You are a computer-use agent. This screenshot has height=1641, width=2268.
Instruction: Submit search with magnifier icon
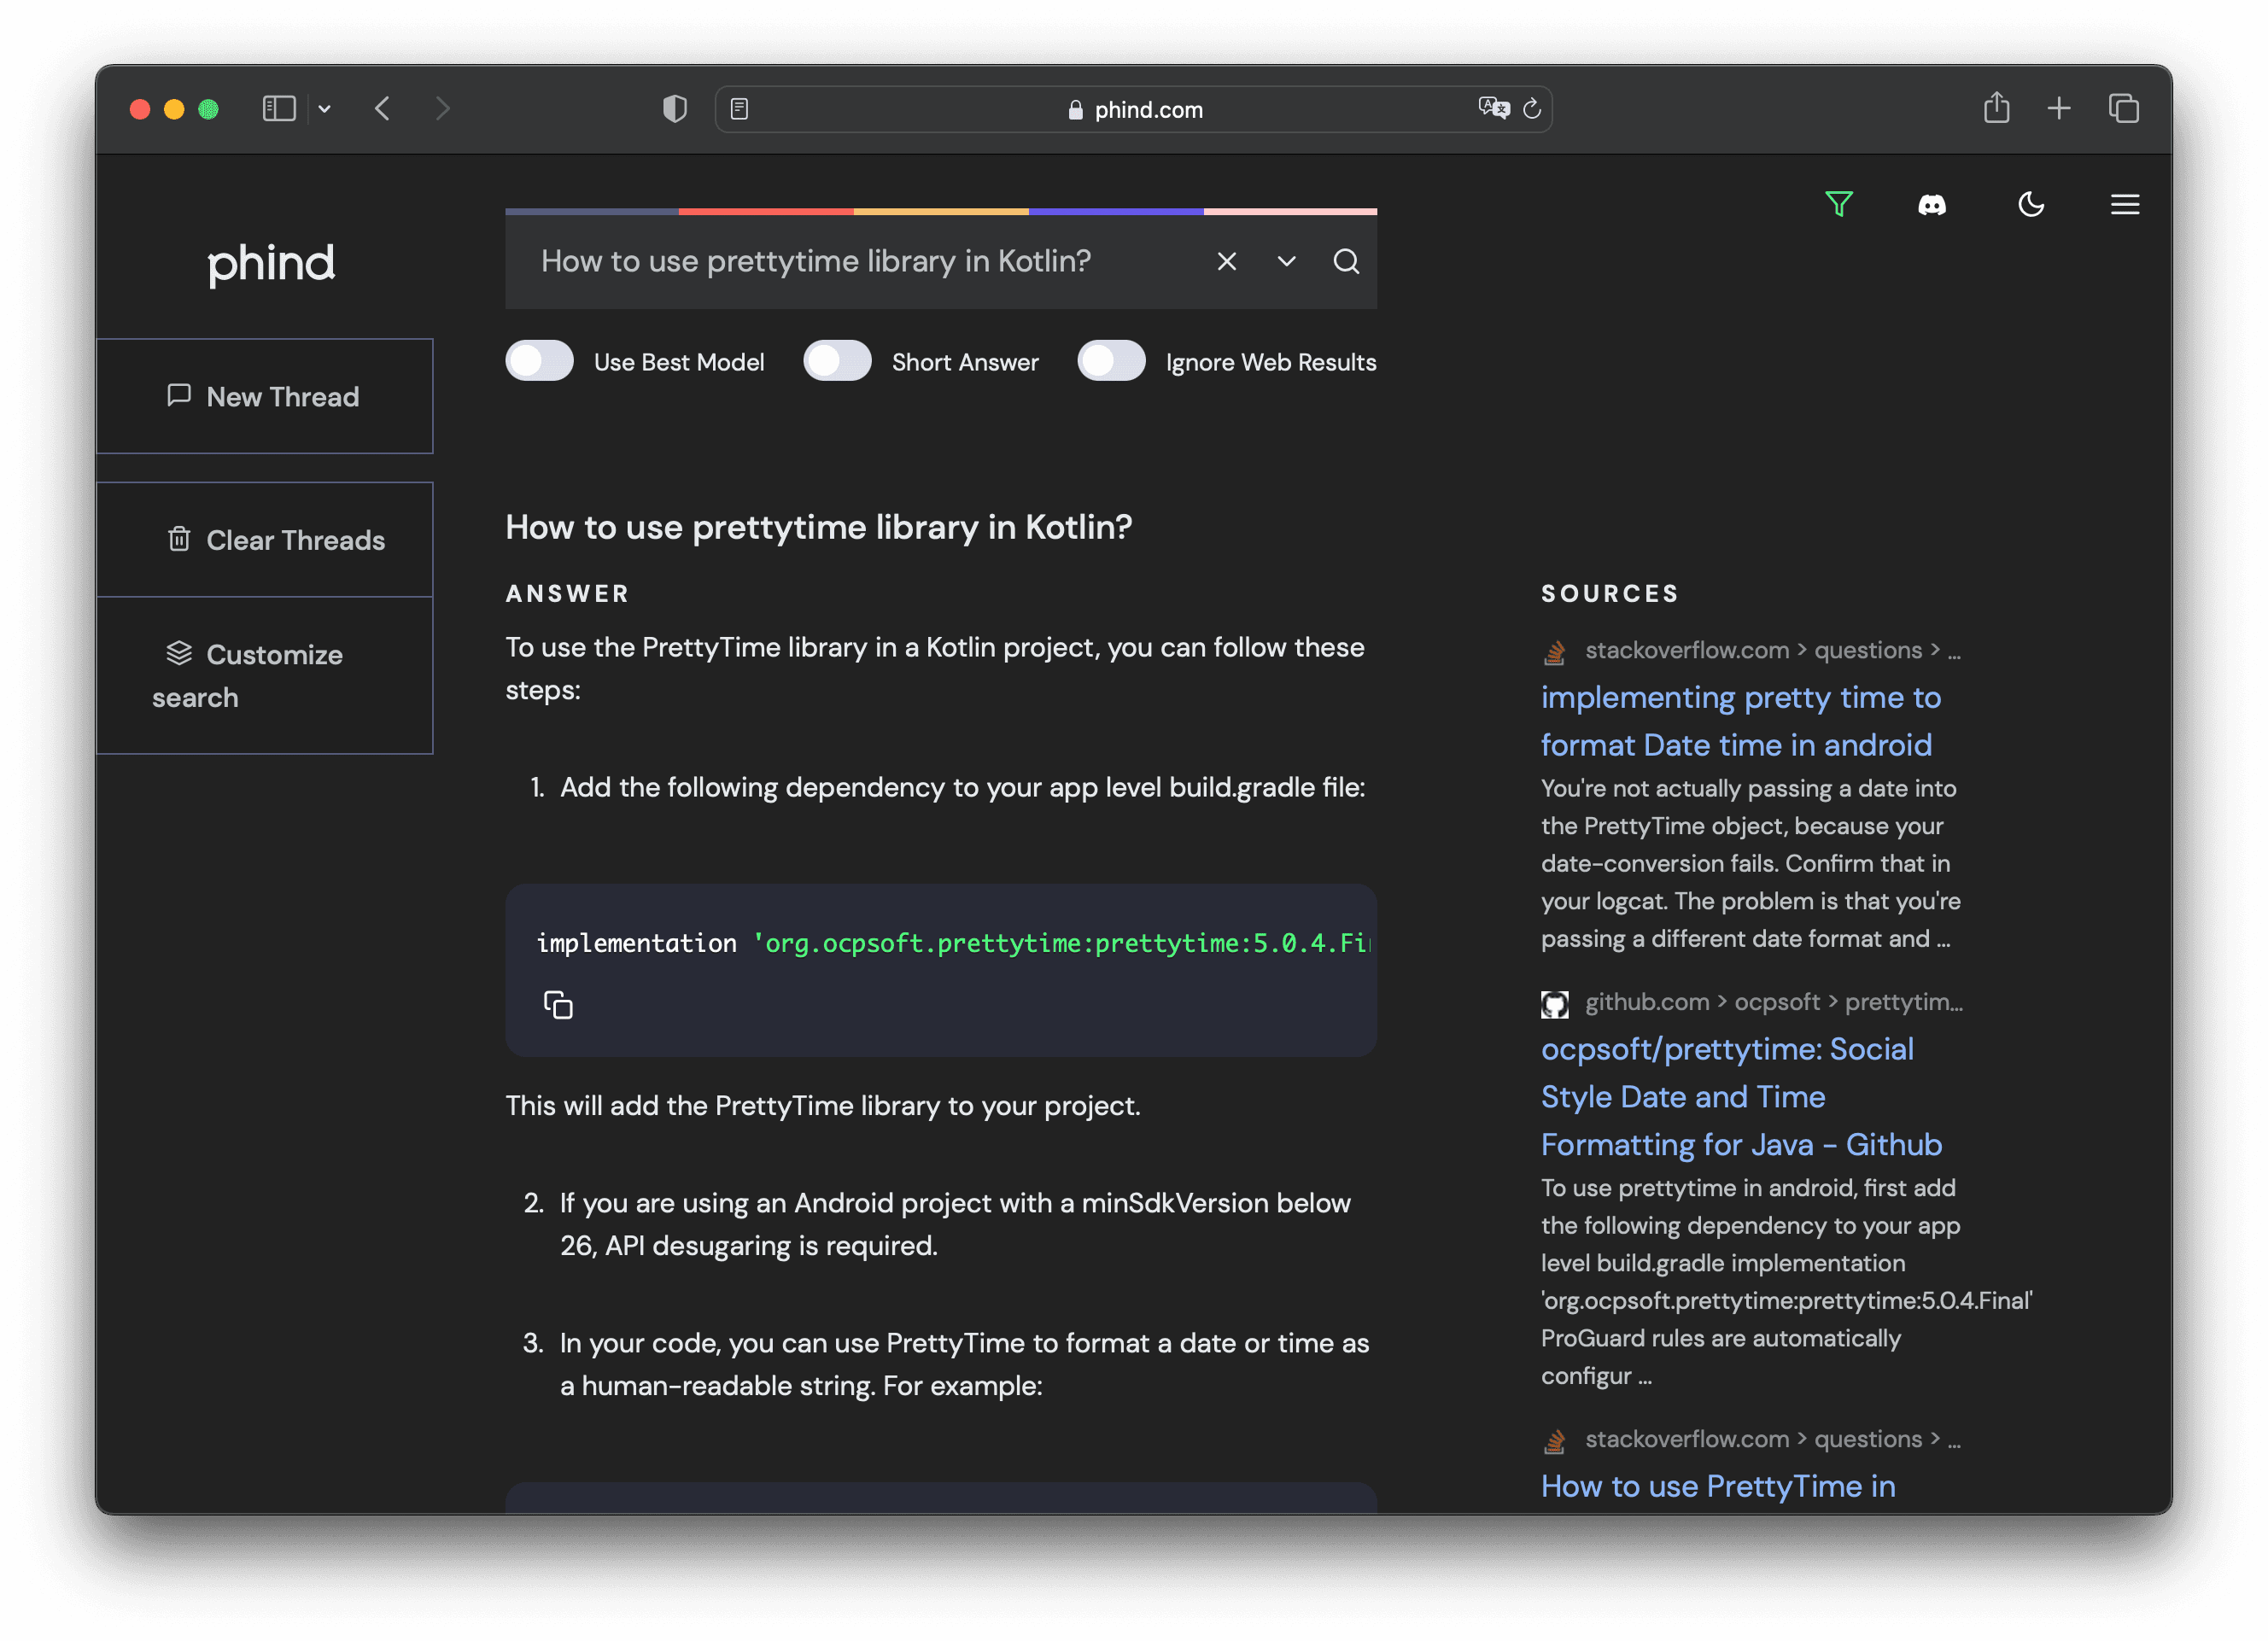point(1346,261)
